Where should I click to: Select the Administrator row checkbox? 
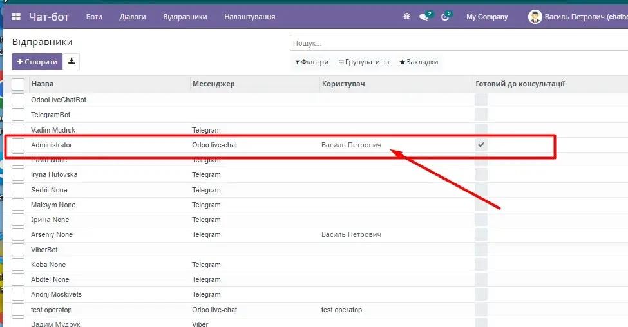[18, 145]
